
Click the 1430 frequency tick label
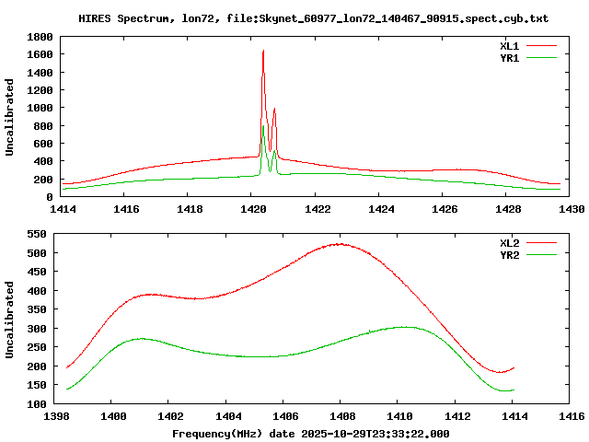[x=572, y=209]
